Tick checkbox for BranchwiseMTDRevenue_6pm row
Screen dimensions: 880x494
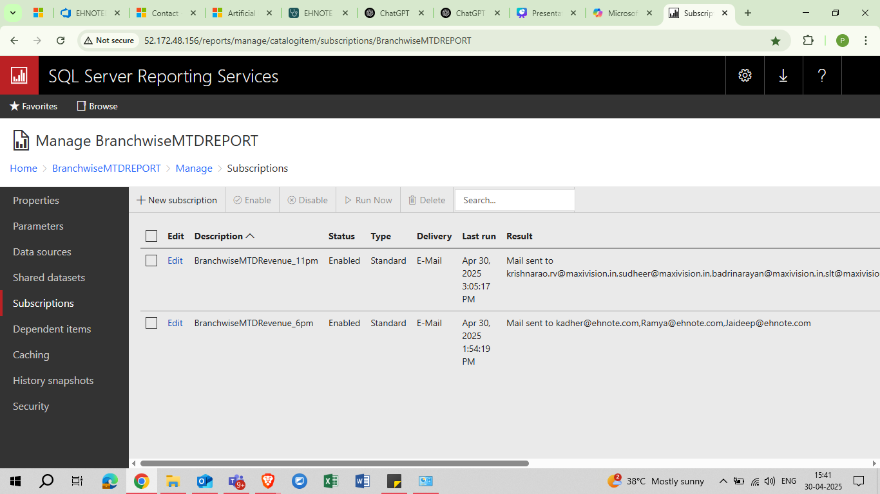[x=151, y=323]
